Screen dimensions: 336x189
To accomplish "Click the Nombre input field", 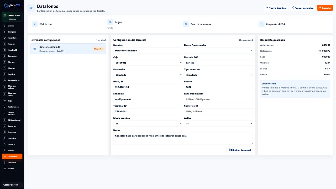I will click(148, 50).
